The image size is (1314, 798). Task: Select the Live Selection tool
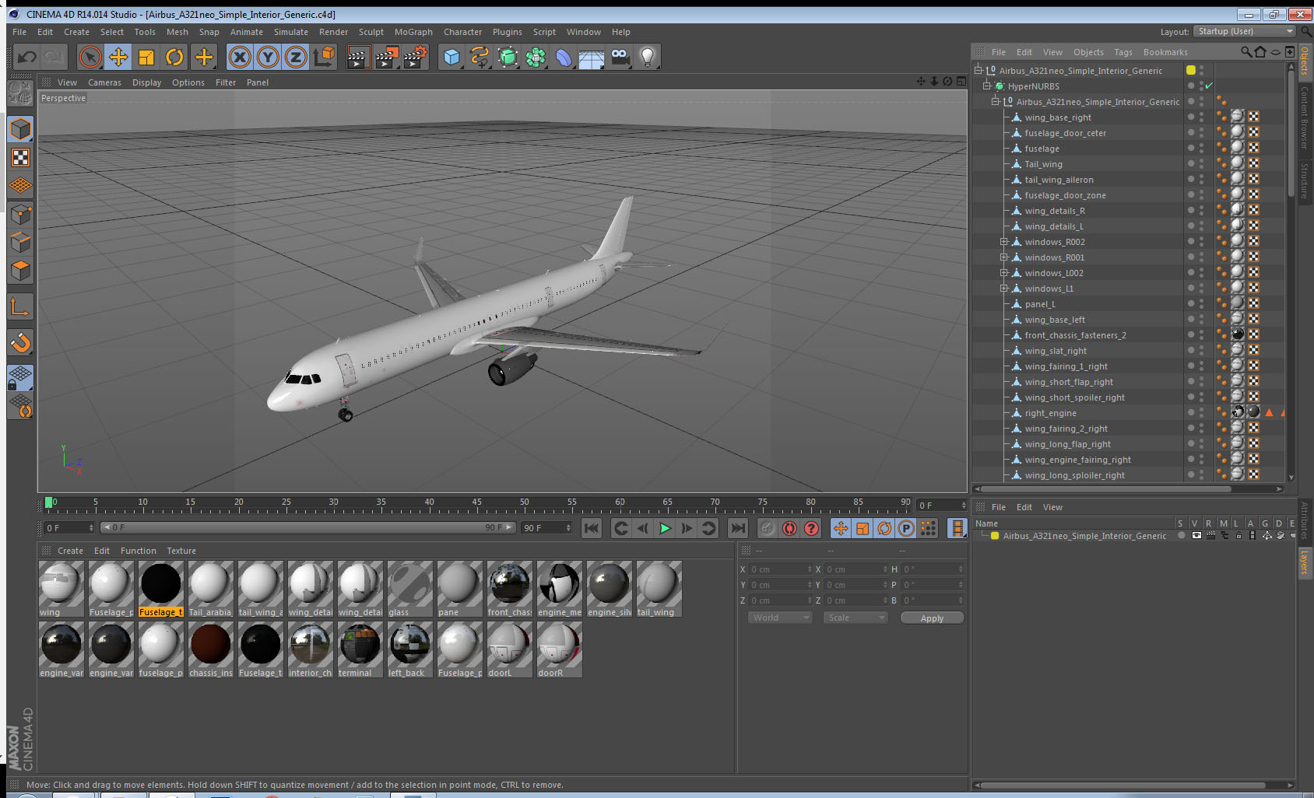point(90,57)
